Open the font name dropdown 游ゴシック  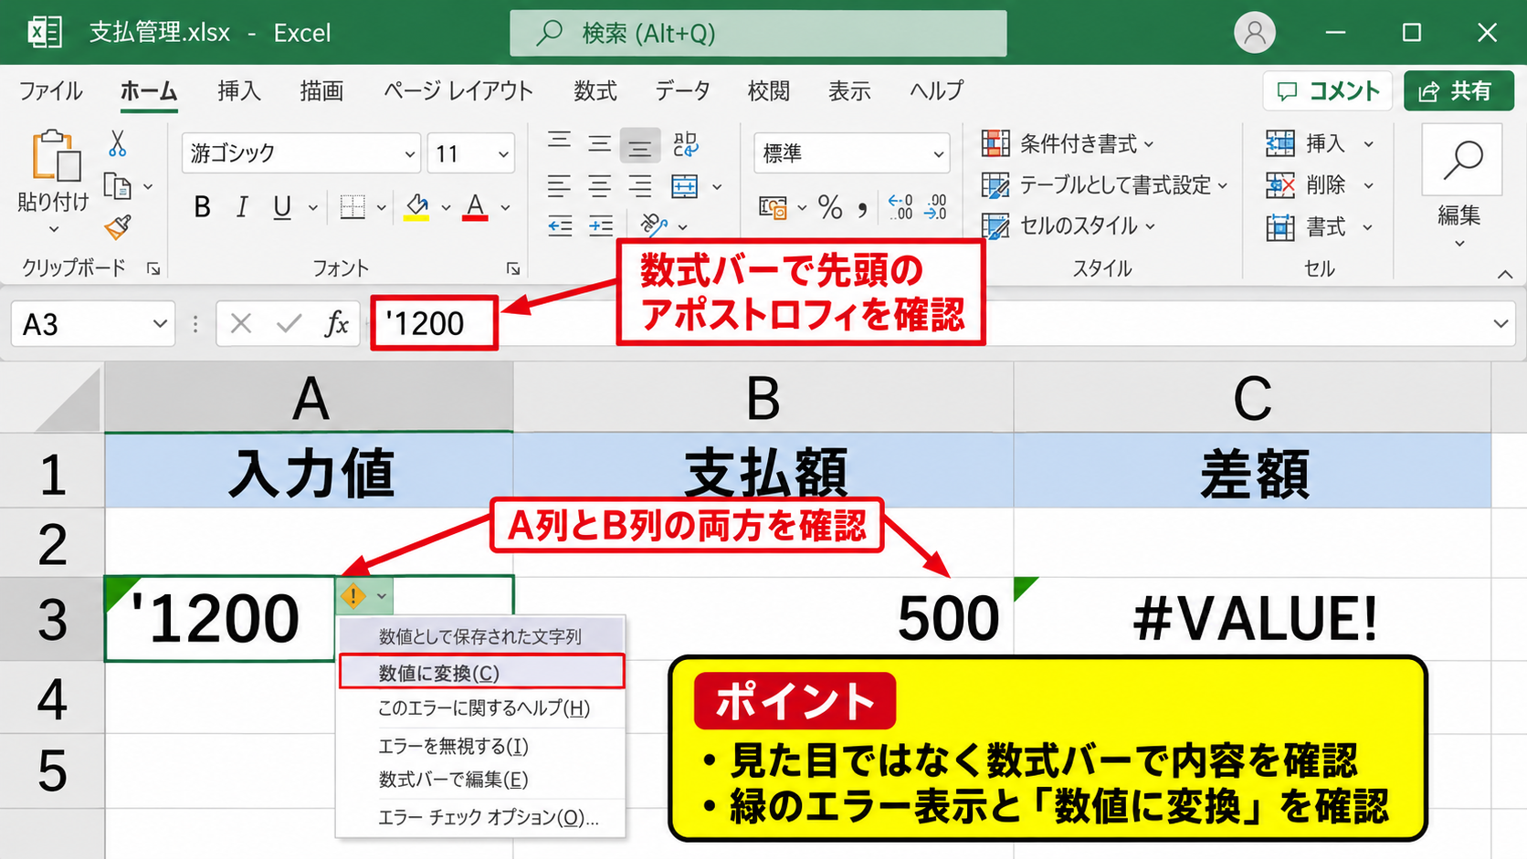(x=408, y=153)
